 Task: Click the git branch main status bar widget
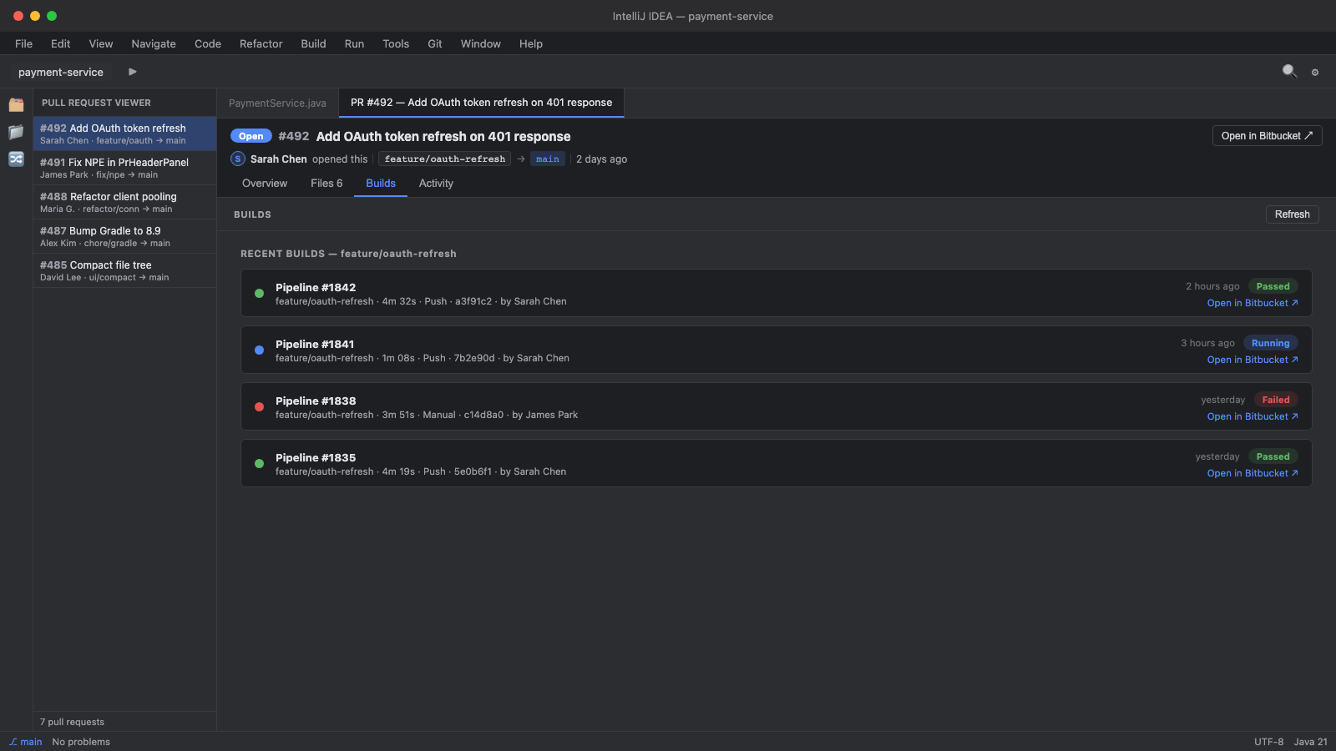(x=25, y=742)
